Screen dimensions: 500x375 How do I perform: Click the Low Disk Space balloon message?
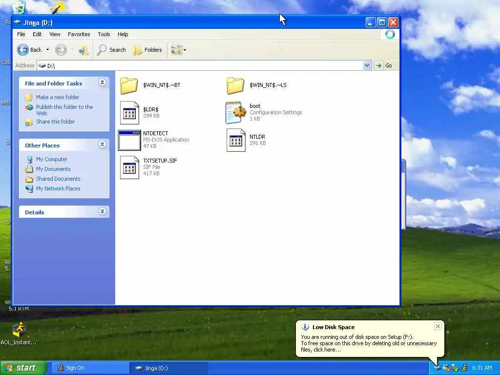point(369,343)
